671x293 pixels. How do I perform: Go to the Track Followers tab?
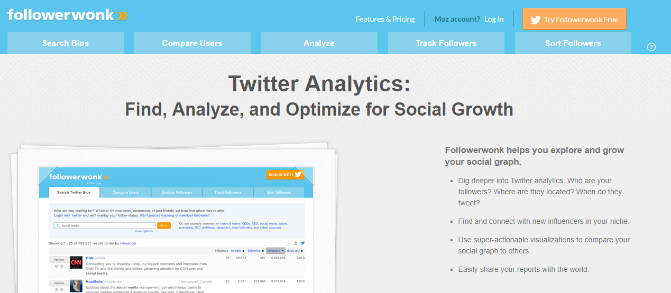446,43
